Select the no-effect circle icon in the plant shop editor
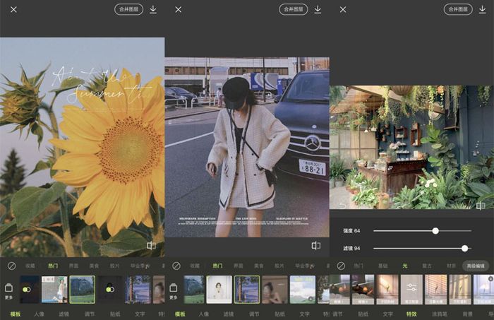 click(x=341, y=266)
